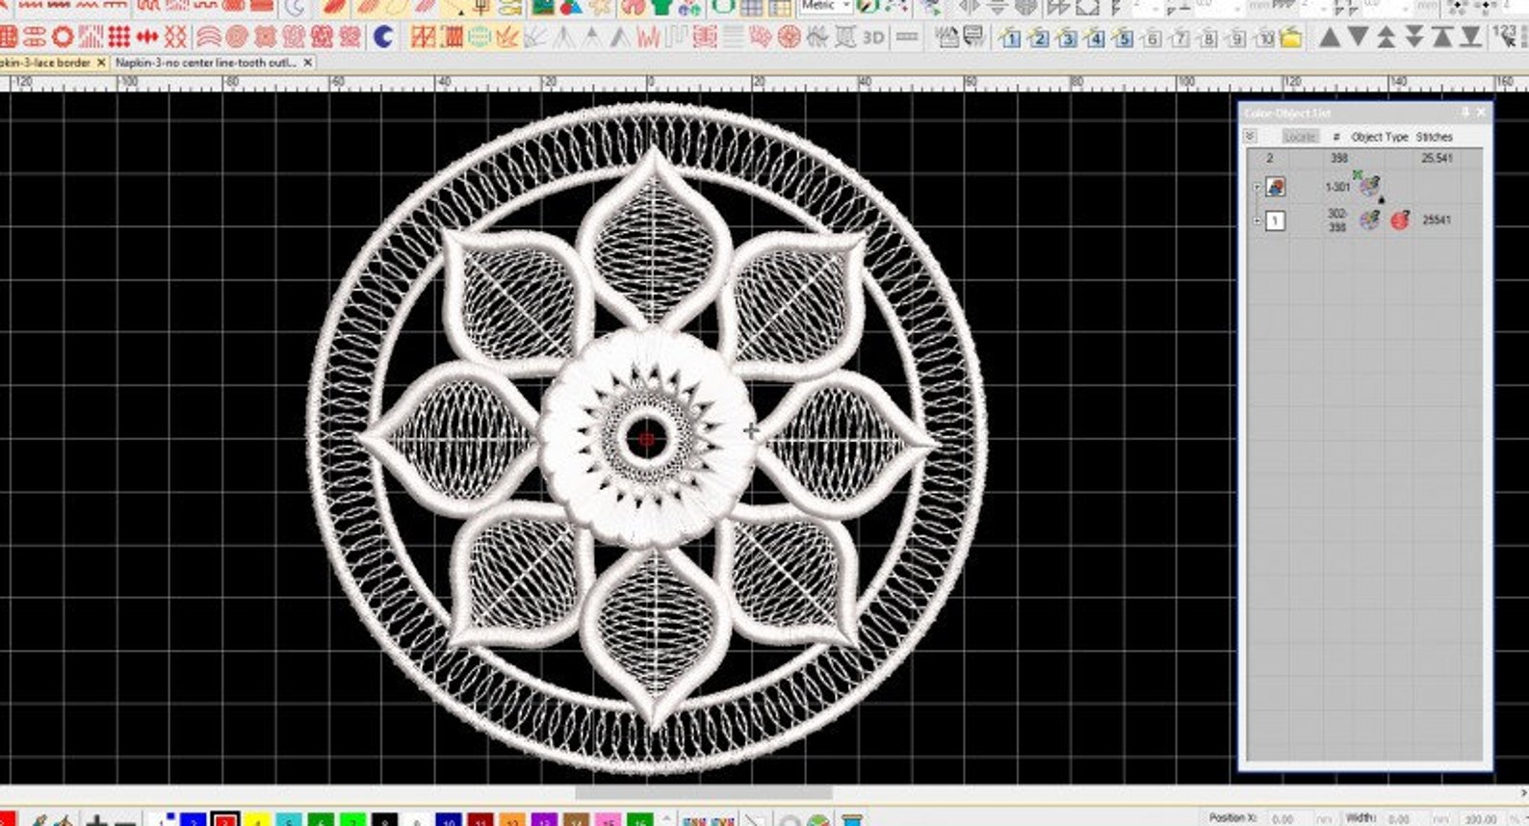Viewport: 1529px width, 826px height.
Task: Click the double up arrow icon
Action: coord(1386,38)
